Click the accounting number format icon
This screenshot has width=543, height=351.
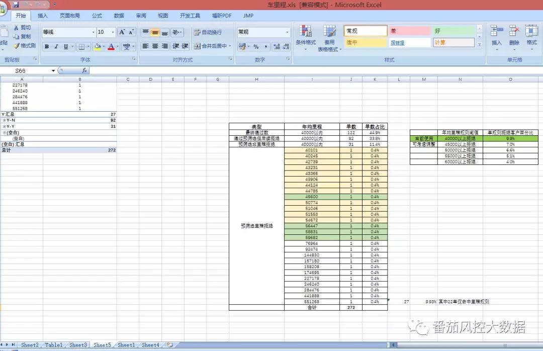click(242, 46)
